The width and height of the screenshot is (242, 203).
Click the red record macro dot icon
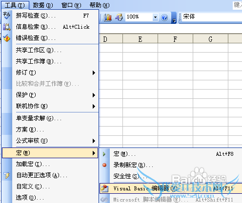pyautogui.click(x=104, y=165)
